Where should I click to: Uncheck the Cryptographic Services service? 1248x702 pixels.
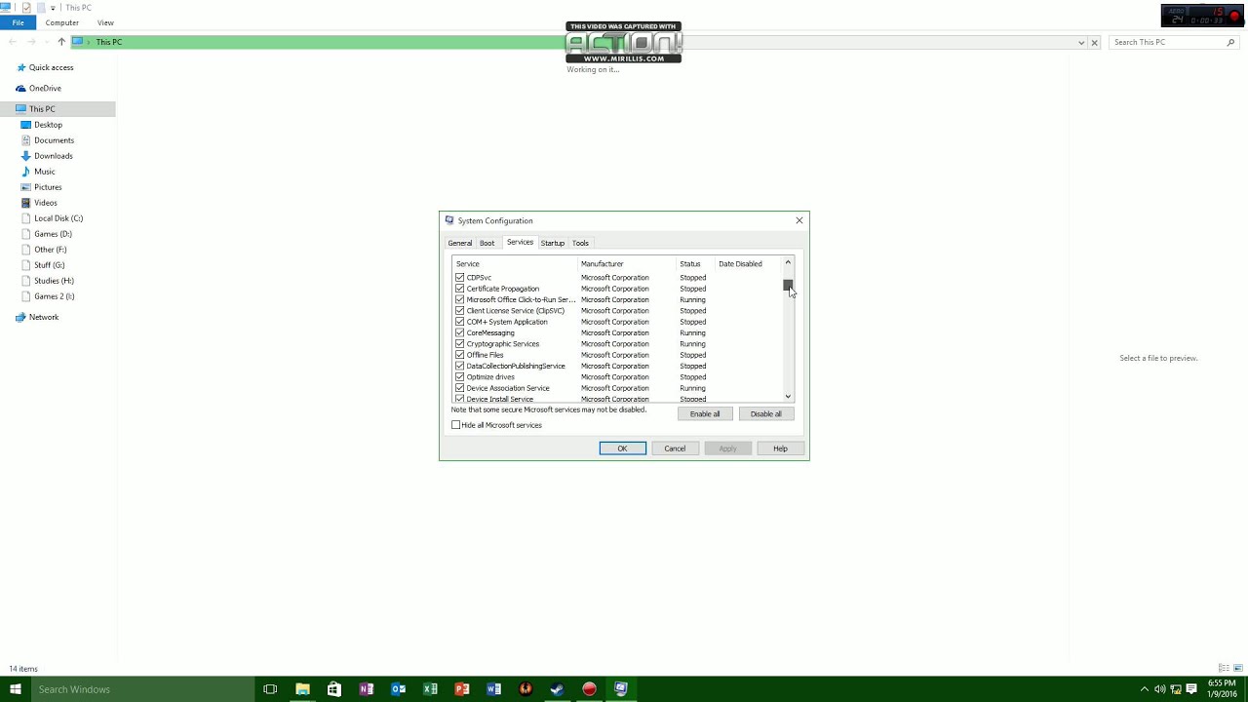click(459, 343)
